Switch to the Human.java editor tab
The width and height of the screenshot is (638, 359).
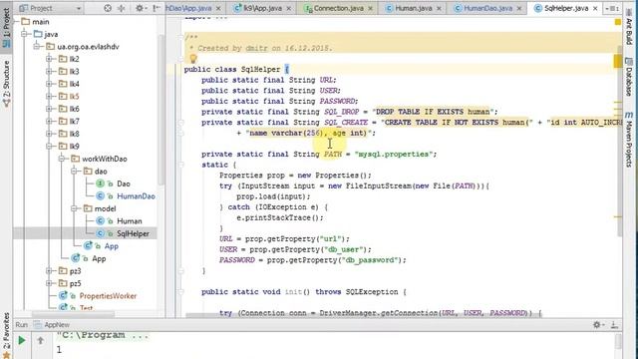coord(414,8)
